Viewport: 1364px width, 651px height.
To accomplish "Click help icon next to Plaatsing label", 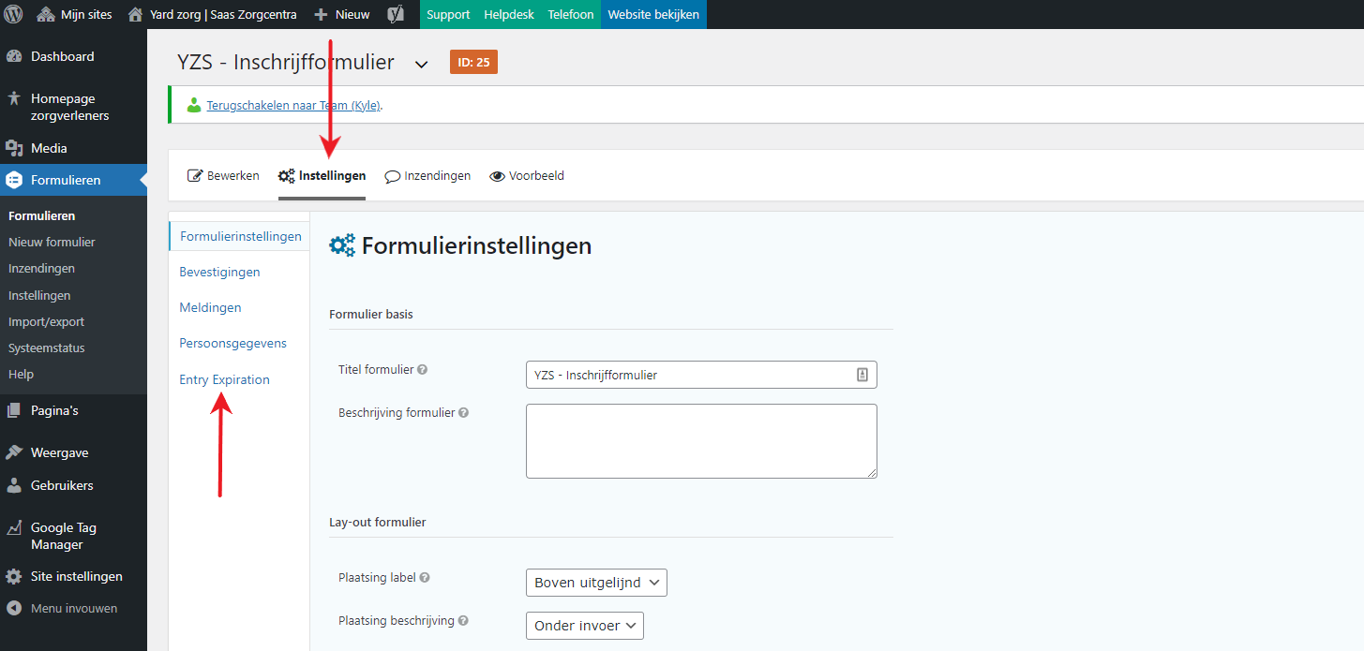I will click(425, 578).
